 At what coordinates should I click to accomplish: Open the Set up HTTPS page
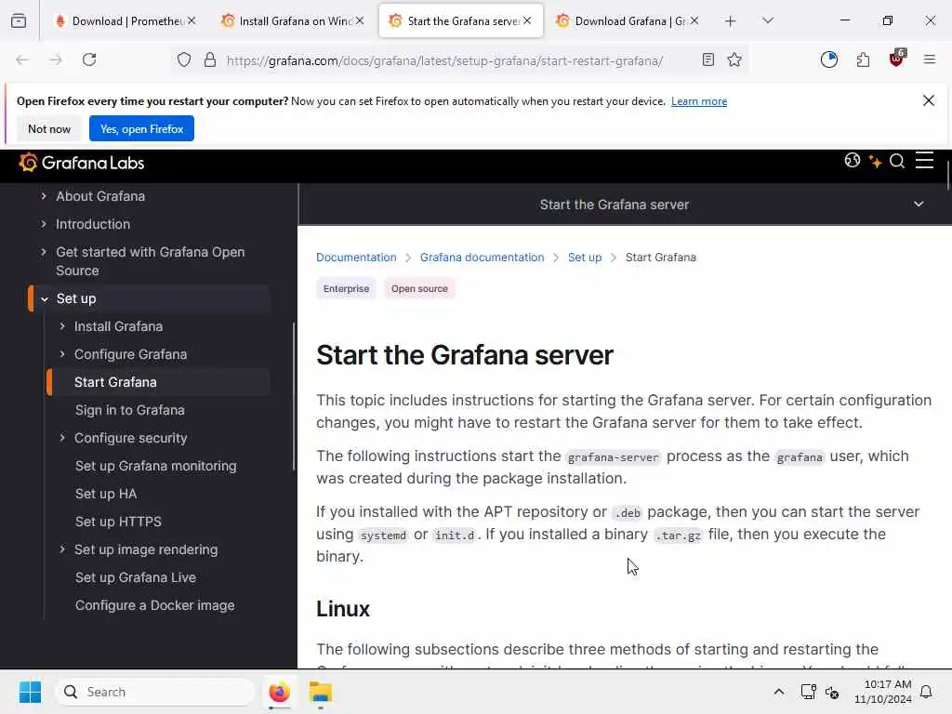pos(118,522)
